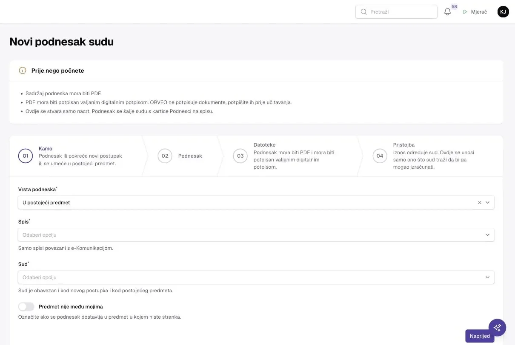Image resolution: width=515 pixels, height=345 pixels.
Task: Click label text Predmet nije među mojima
Action: (71, 306)
